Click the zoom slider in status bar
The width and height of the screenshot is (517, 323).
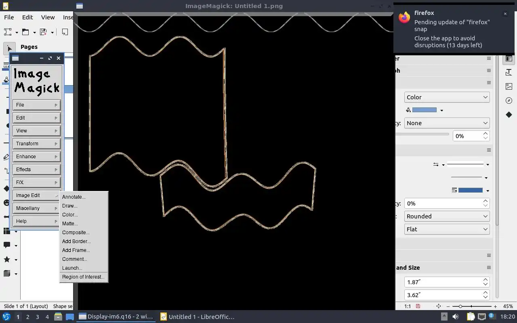click(472, 306)
